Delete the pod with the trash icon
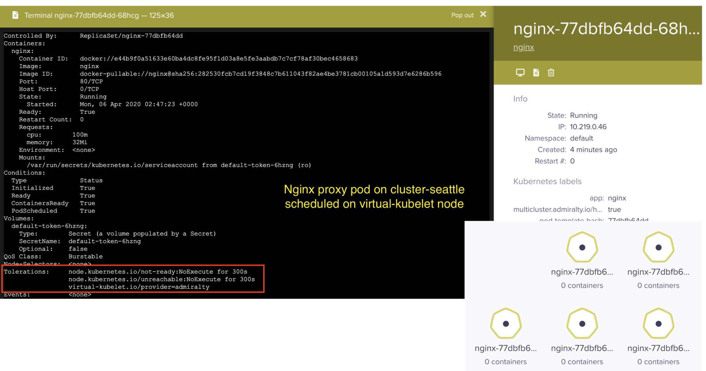This screenshot has height=371, width=706. pos(551,72)
